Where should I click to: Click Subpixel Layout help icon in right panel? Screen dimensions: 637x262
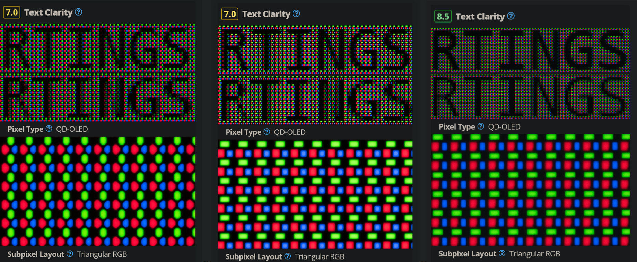pos(502,253)
